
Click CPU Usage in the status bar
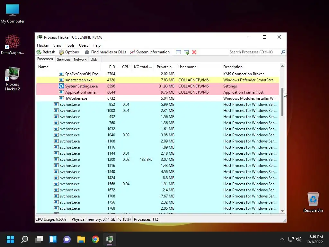pyautogui.click(x=51, y=219)
